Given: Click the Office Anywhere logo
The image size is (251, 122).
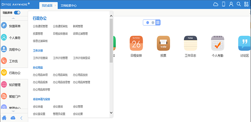Looking at the screenshot, I should point(16,4).
